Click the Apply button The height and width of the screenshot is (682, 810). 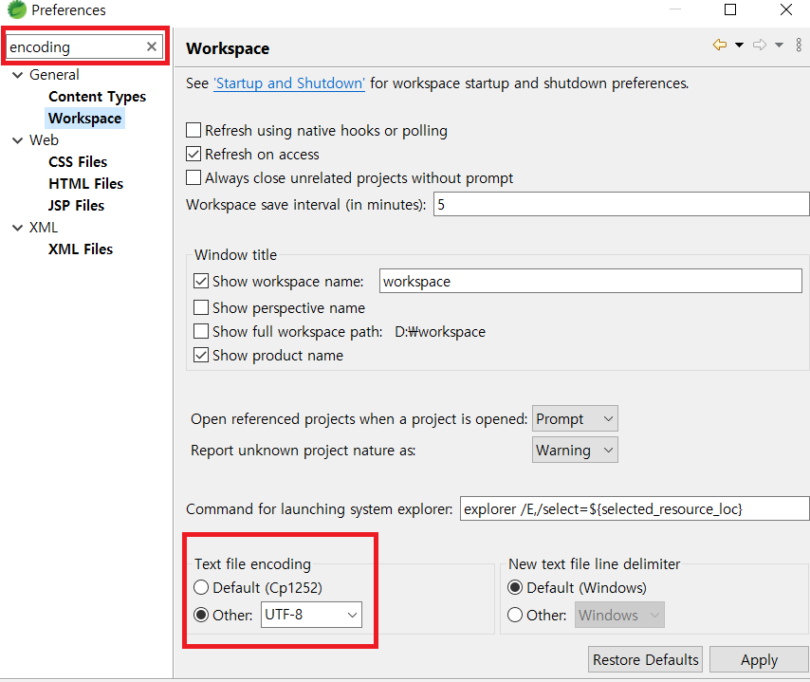point(759,659)
